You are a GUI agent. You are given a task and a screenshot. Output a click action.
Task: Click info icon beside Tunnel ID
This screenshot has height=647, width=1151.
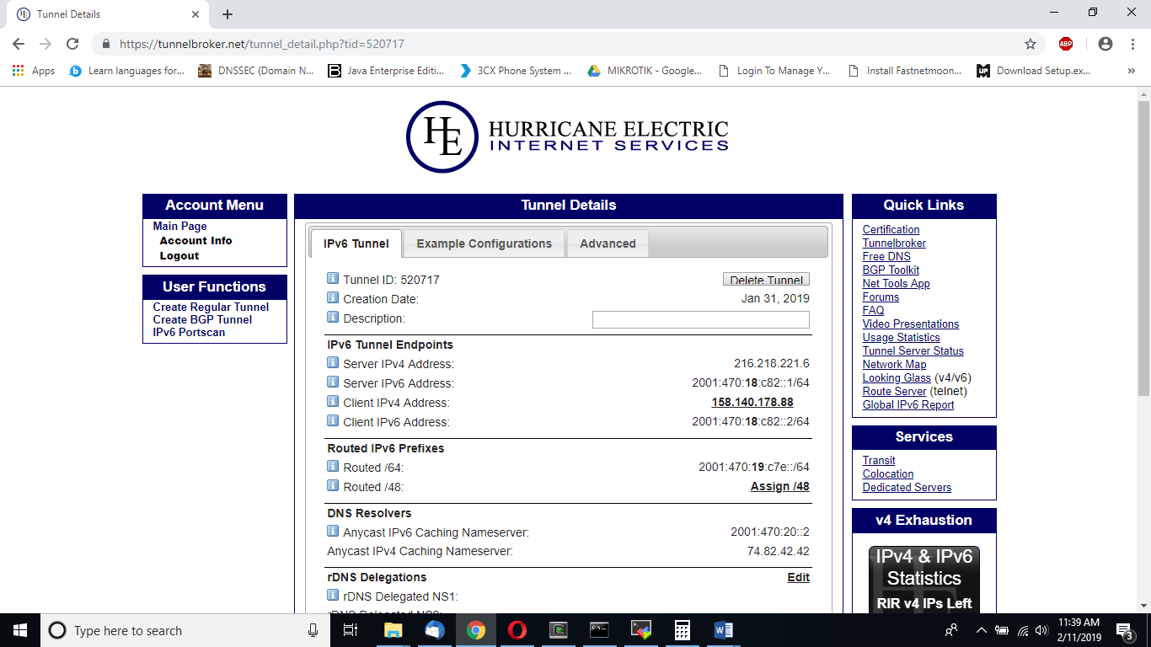[x=333, y=279]
